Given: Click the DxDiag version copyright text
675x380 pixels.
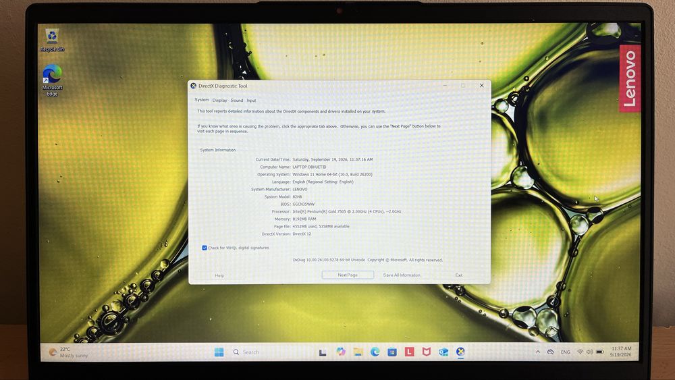Looking at the screenshot, I should [x=368, y=260].
